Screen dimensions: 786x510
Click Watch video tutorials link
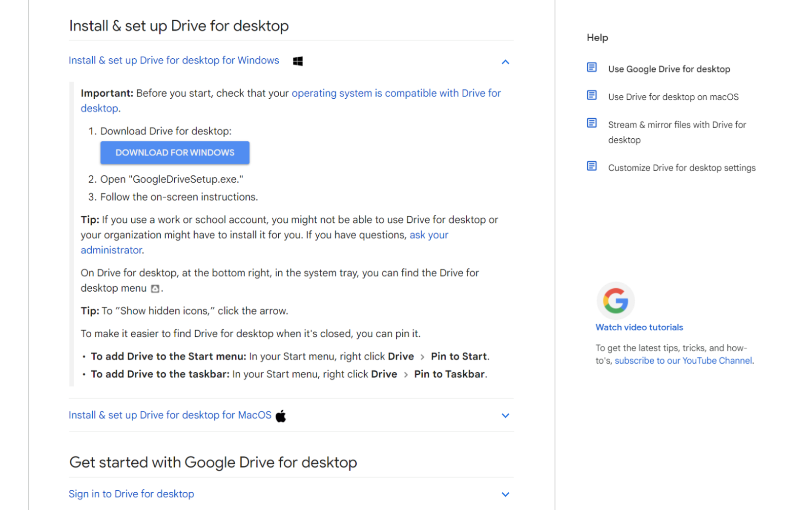(x=639, y=327)
